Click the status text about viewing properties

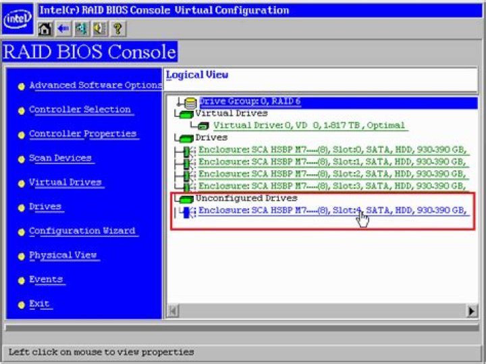101,353
